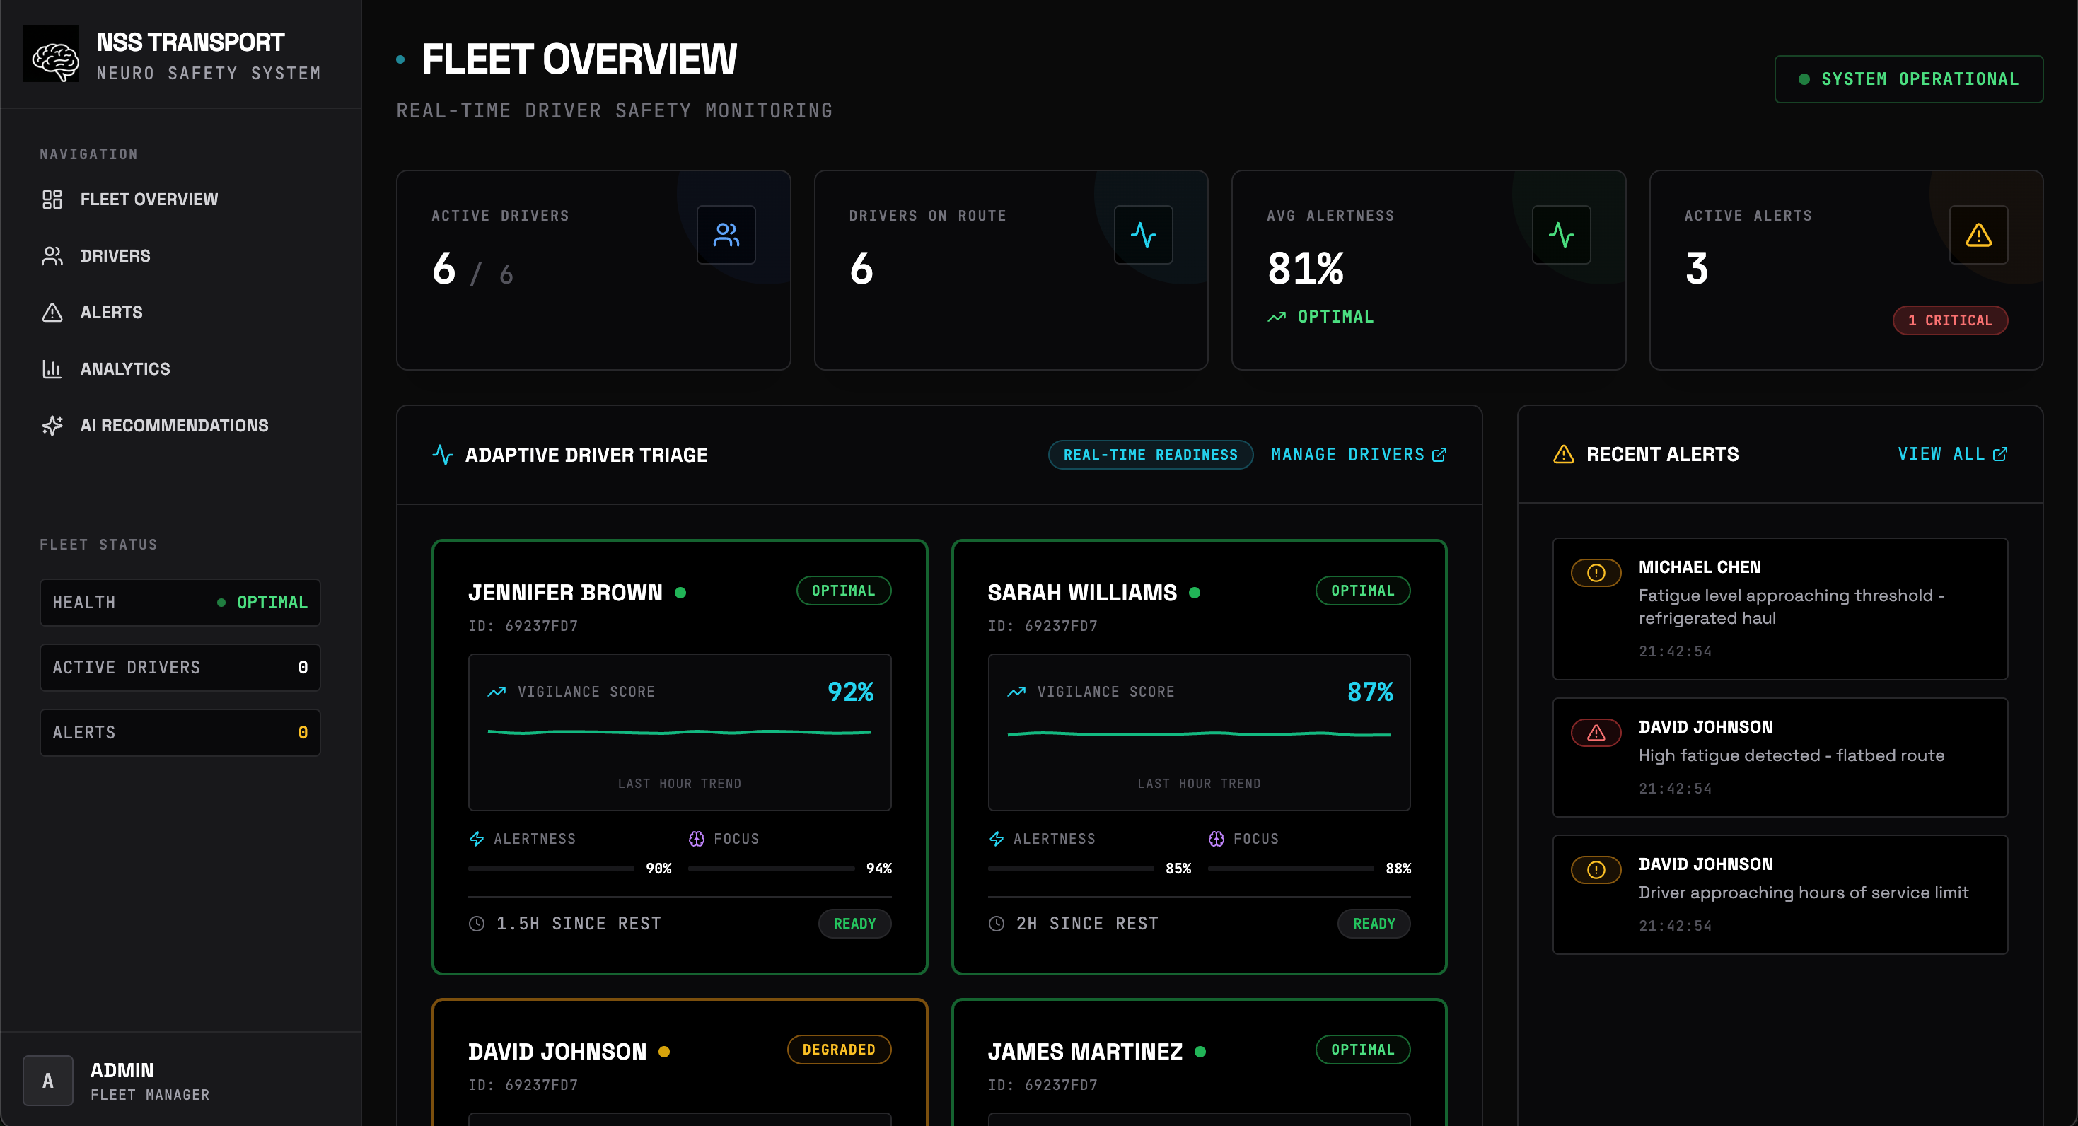Open the High fatigue detected flatbed alert
This screenshot has height=1126, width=2078.
pos(1780,758)
